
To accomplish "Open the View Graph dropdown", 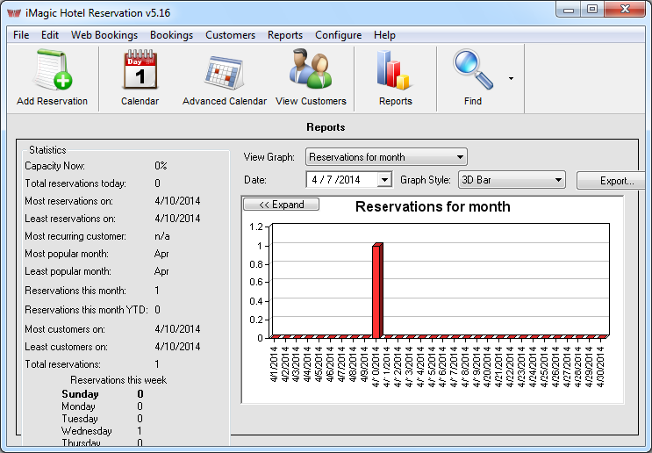I will [x=386, y=157].
